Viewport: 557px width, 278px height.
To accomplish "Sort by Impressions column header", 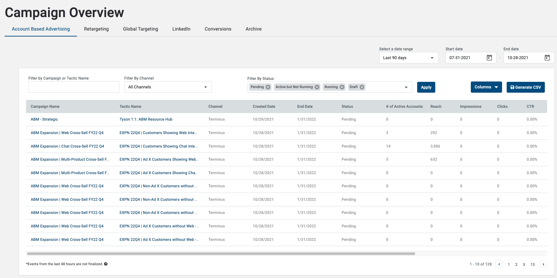I will coord(470,106).
